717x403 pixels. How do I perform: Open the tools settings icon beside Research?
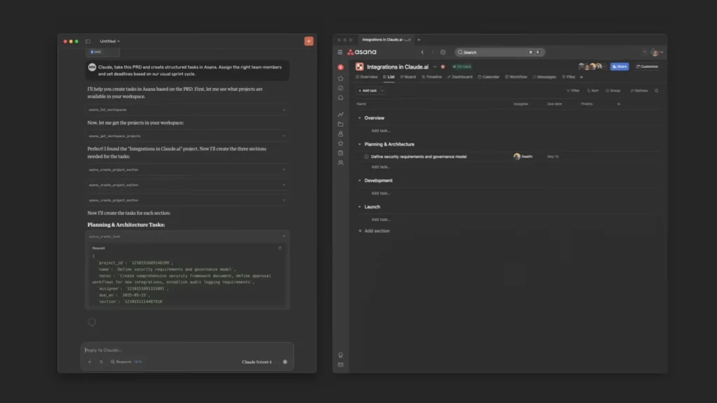[101, 362]
